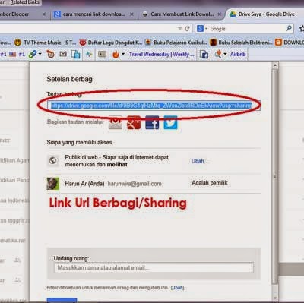This screenshot has width=304, height=303.
Task: Open the 'Daftar Lagu Dangdut K...' bookmark
Action: tap(111, 43)
